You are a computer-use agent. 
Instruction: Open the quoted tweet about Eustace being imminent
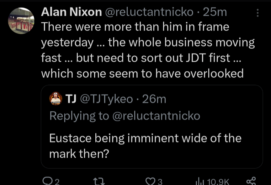[x=145, y=146]
